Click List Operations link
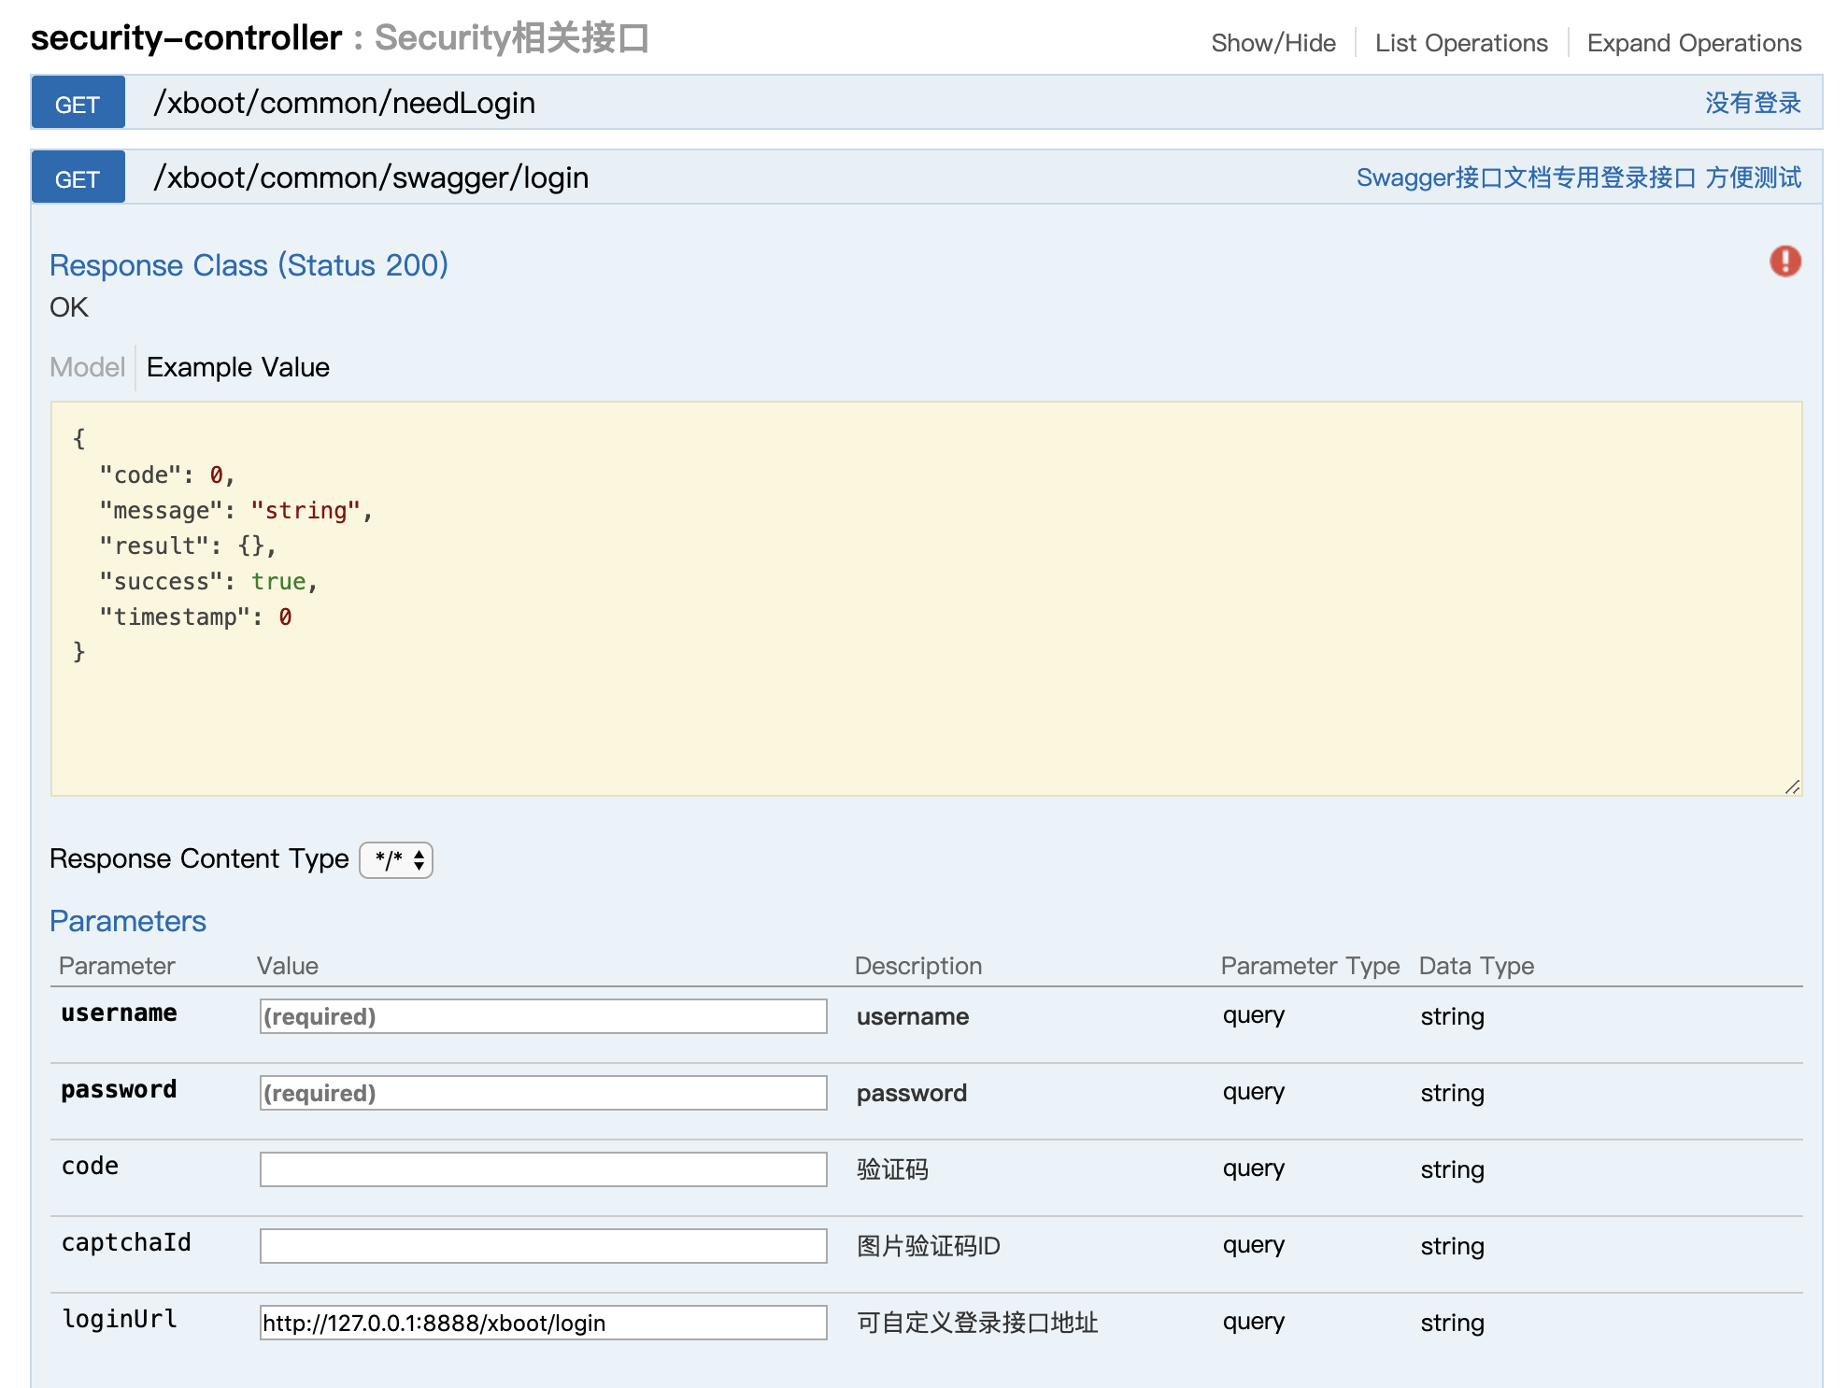This screenshot has height=1388, width=1848. [x=1461, y=43]
